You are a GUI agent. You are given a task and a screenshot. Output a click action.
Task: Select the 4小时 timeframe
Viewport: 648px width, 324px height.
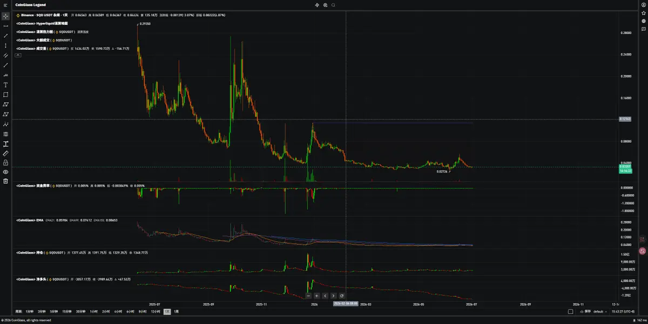[x=118, y=312]
